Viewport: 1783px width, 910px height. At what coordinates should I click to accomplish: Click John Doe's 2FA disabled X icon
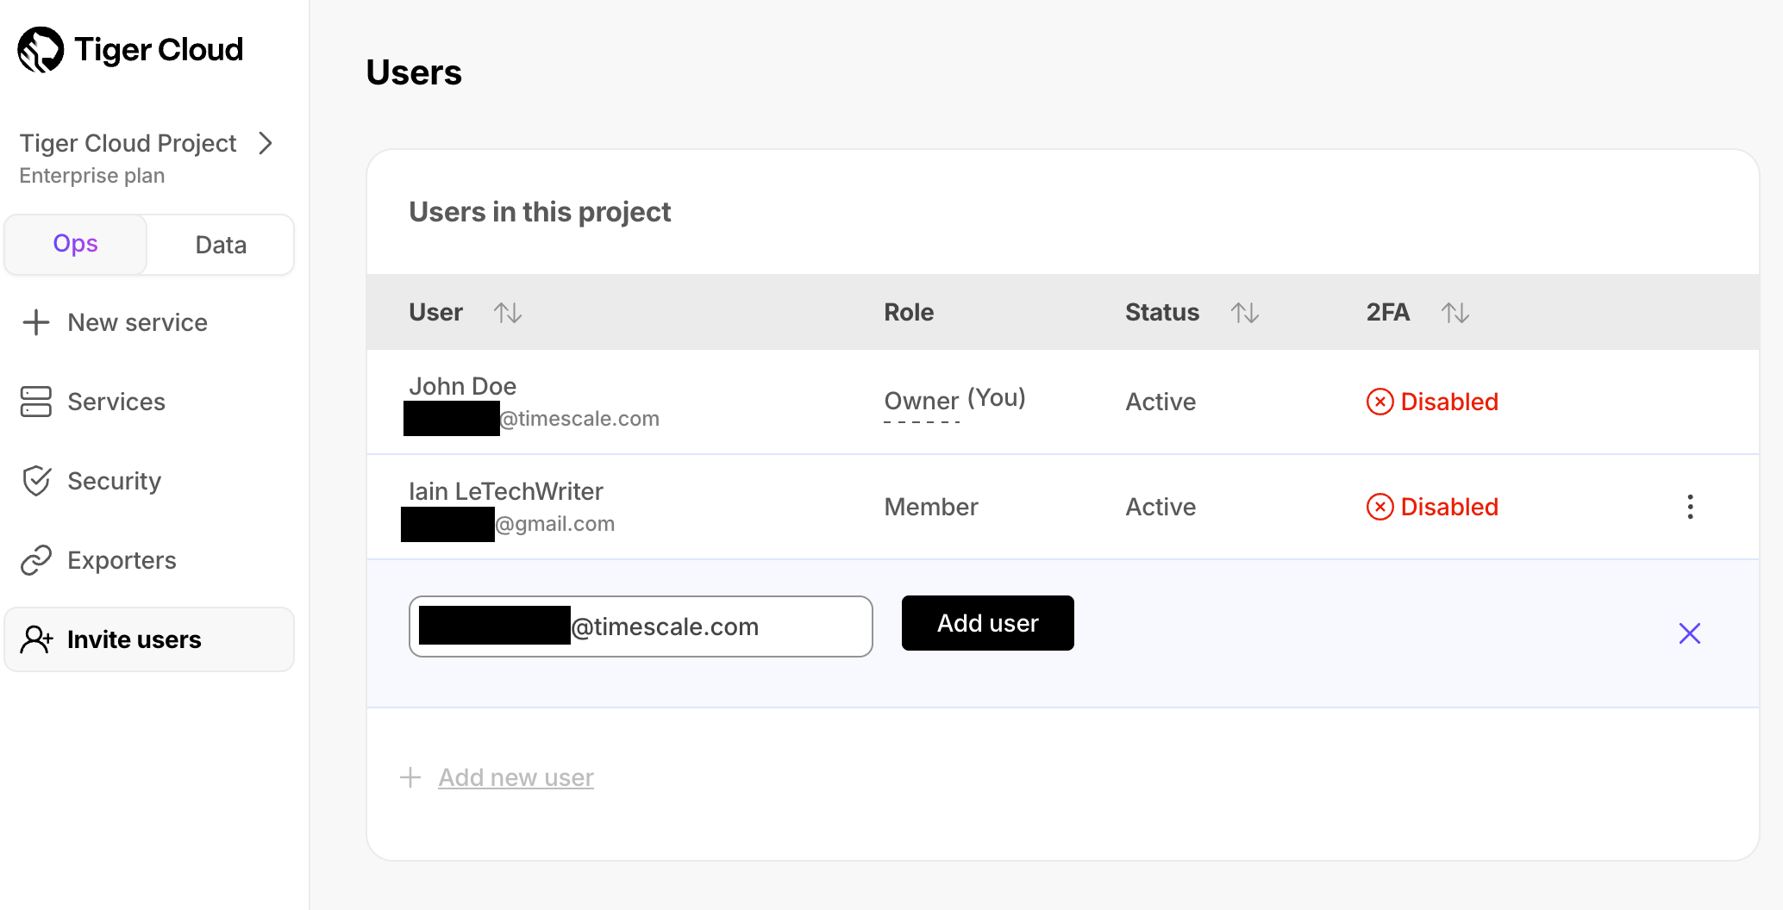(x=1380, y=402)
